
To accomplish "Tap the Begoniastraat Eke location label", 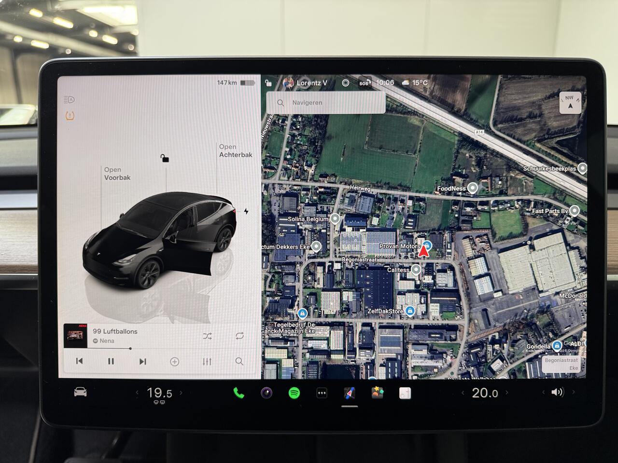I will (561, 364).
